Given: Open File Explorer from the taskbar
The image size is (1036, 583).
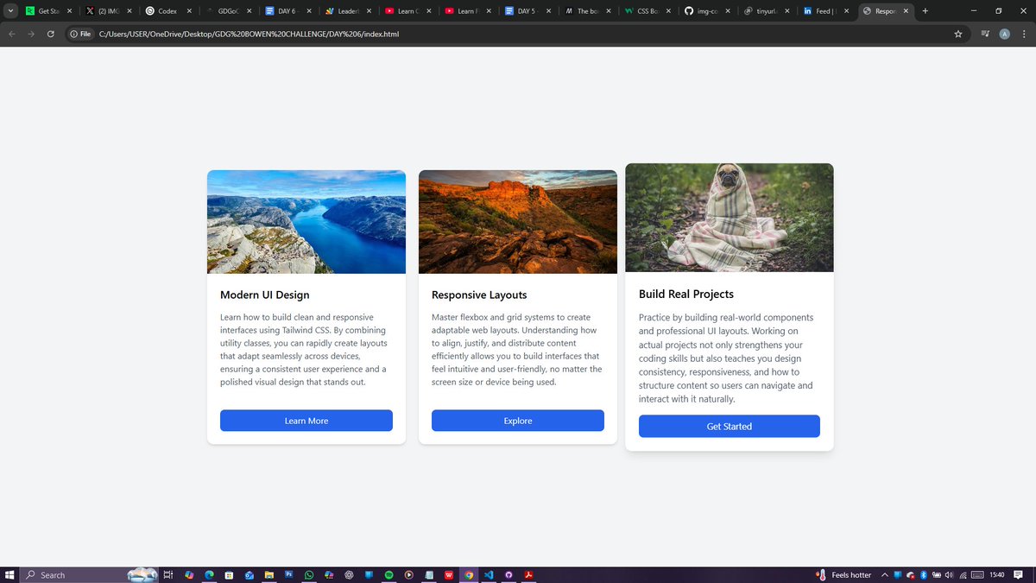Looking at the screenshot, I should click(269, 574).
